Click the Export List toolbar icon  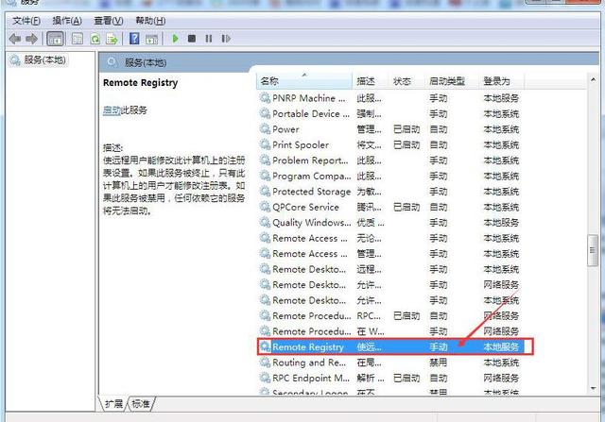[112, 39]
